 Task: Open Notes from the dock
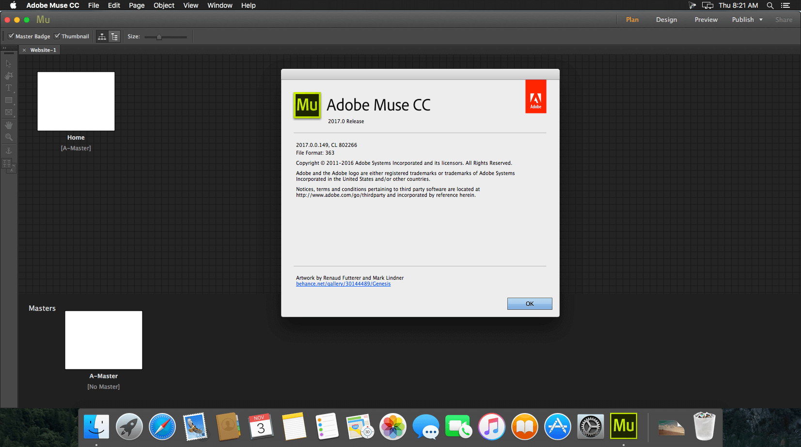click(294, 427)
